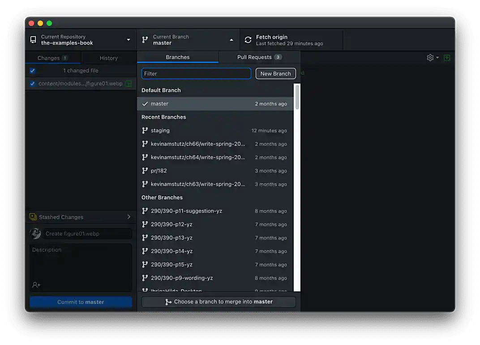Expand the Stashed Changes chevron

[129, 217]
